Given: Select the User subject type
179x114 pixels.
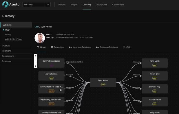Looking at the screenshot, I should (7, 30).
